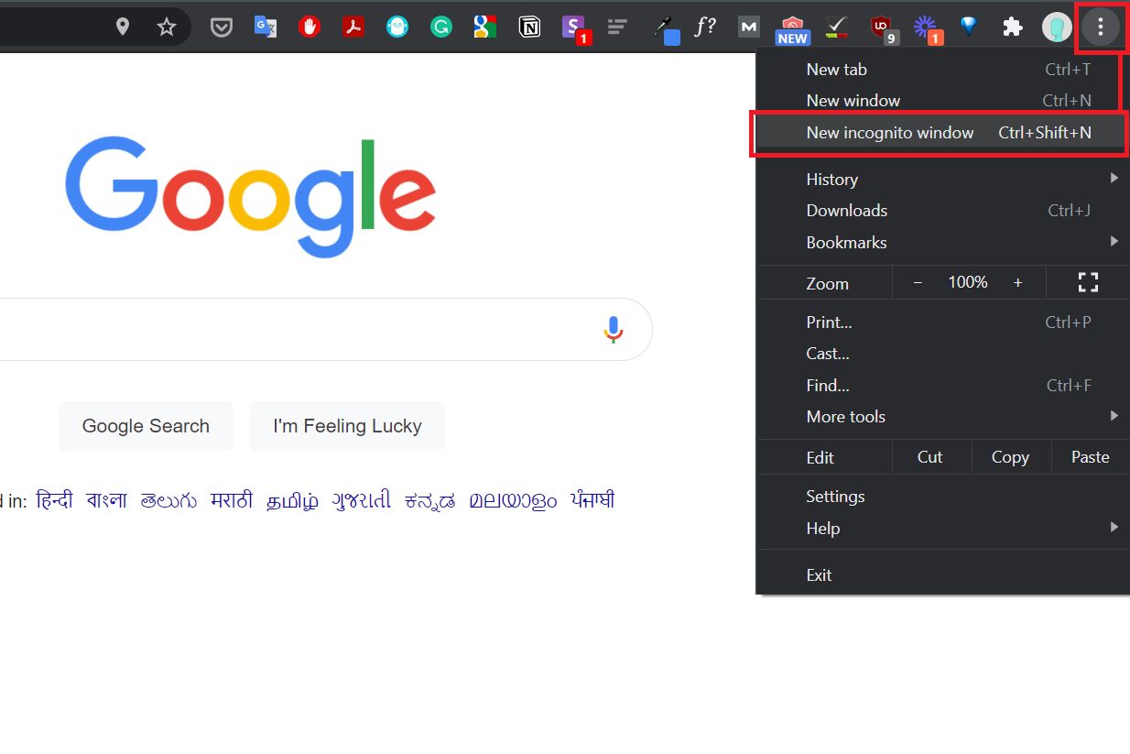The image size is (1130, 754).
Task: Switch Google to हिन्दी
Action: tap(54, 500)
